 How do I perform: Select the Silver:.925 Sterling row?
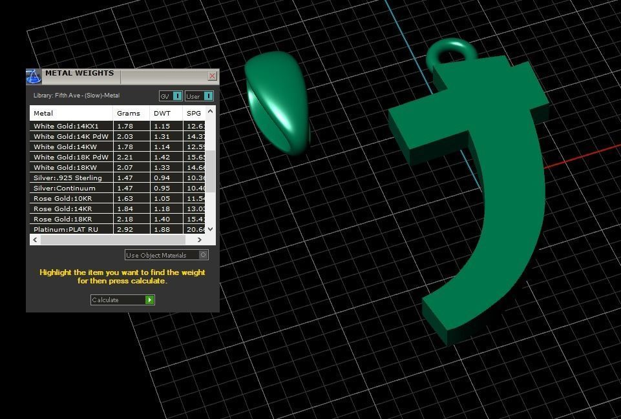118,178
